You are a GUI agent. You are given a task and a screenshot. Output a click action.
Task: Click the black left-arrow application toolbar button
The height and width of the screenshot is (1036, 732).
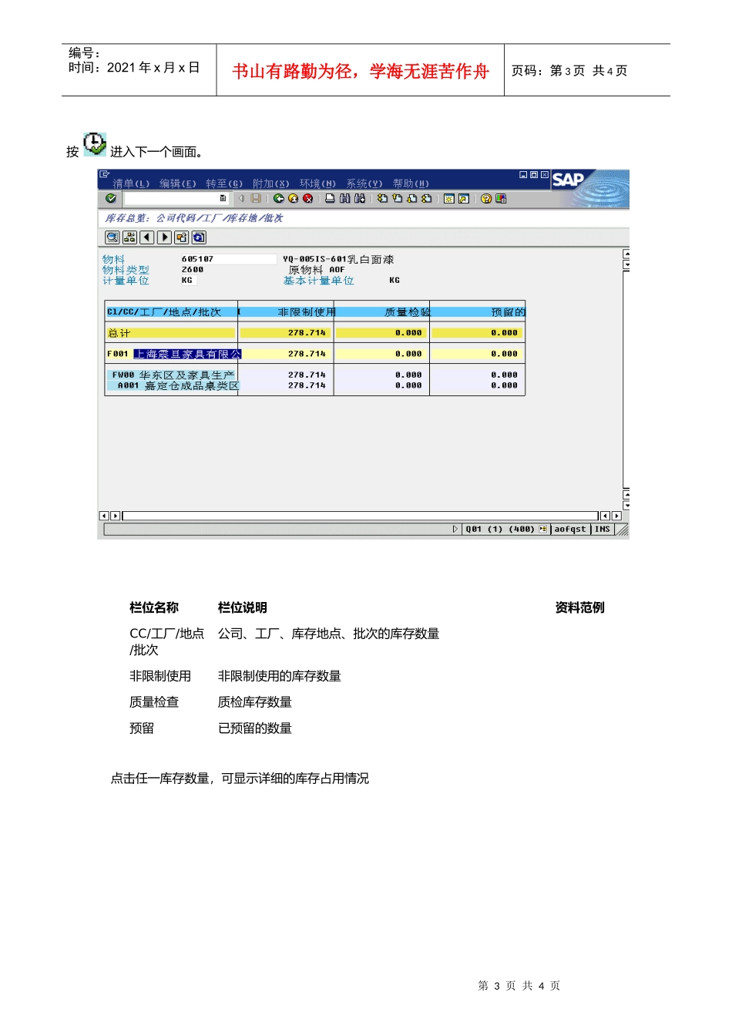tap(147, 237)
